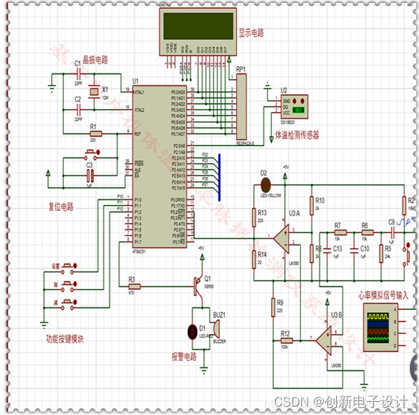
Task: Select the AT89C51 microcontroller U1 body
Action: click(x=160, y=167)
